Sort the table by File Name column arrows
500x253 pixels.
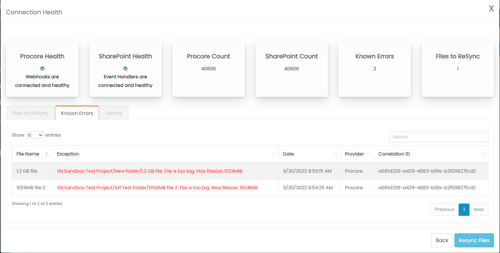coord(47,154)
